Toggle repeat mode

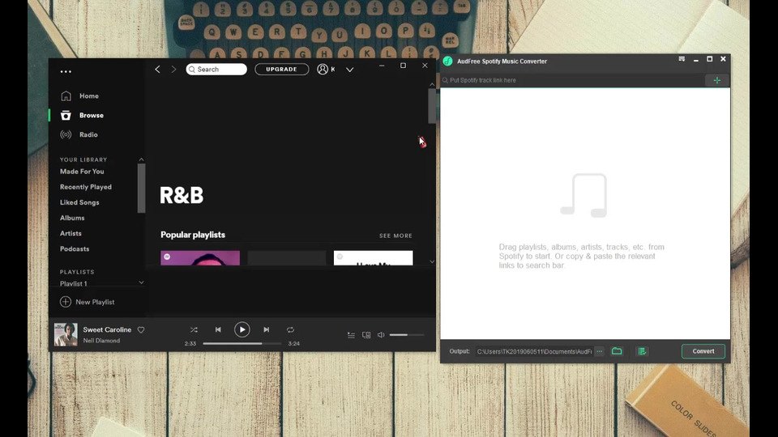coord(290,330)
